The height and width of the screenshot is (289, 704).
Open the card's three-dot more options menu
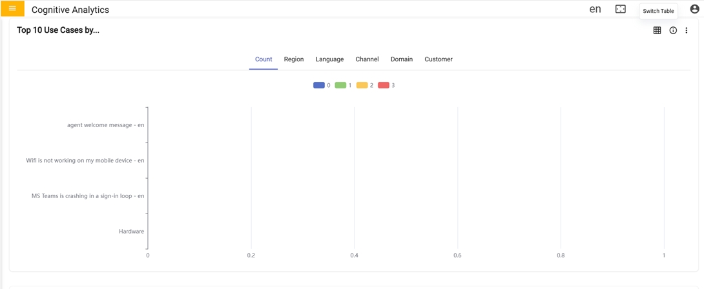coord(687,30)
